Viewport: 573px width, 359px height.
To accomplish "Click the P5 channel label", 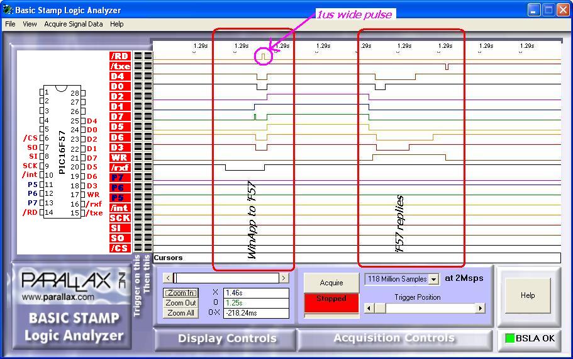I will (120, 198).
